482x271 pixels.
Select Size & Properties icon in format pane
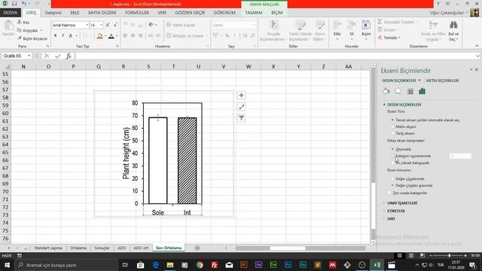(x=410, y=91)
